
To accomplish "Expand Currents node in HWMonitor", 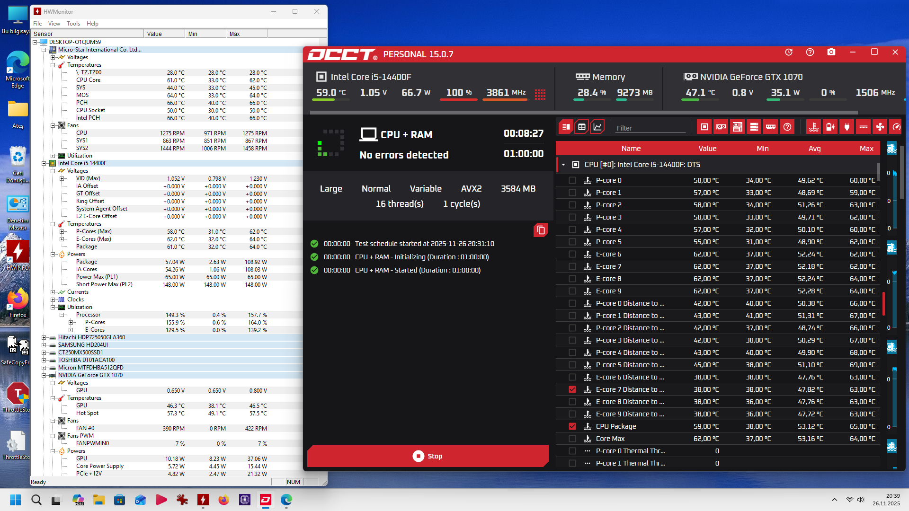I will point(53,292).
